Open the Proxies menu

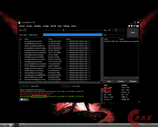(x=29, y=26)
